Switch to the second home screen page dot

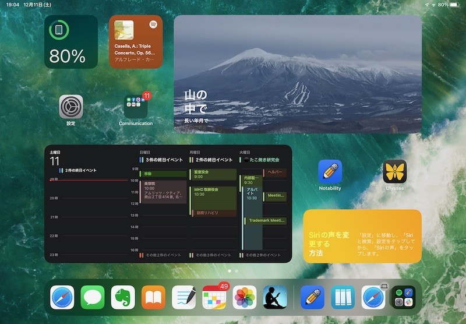pos(236,271)
